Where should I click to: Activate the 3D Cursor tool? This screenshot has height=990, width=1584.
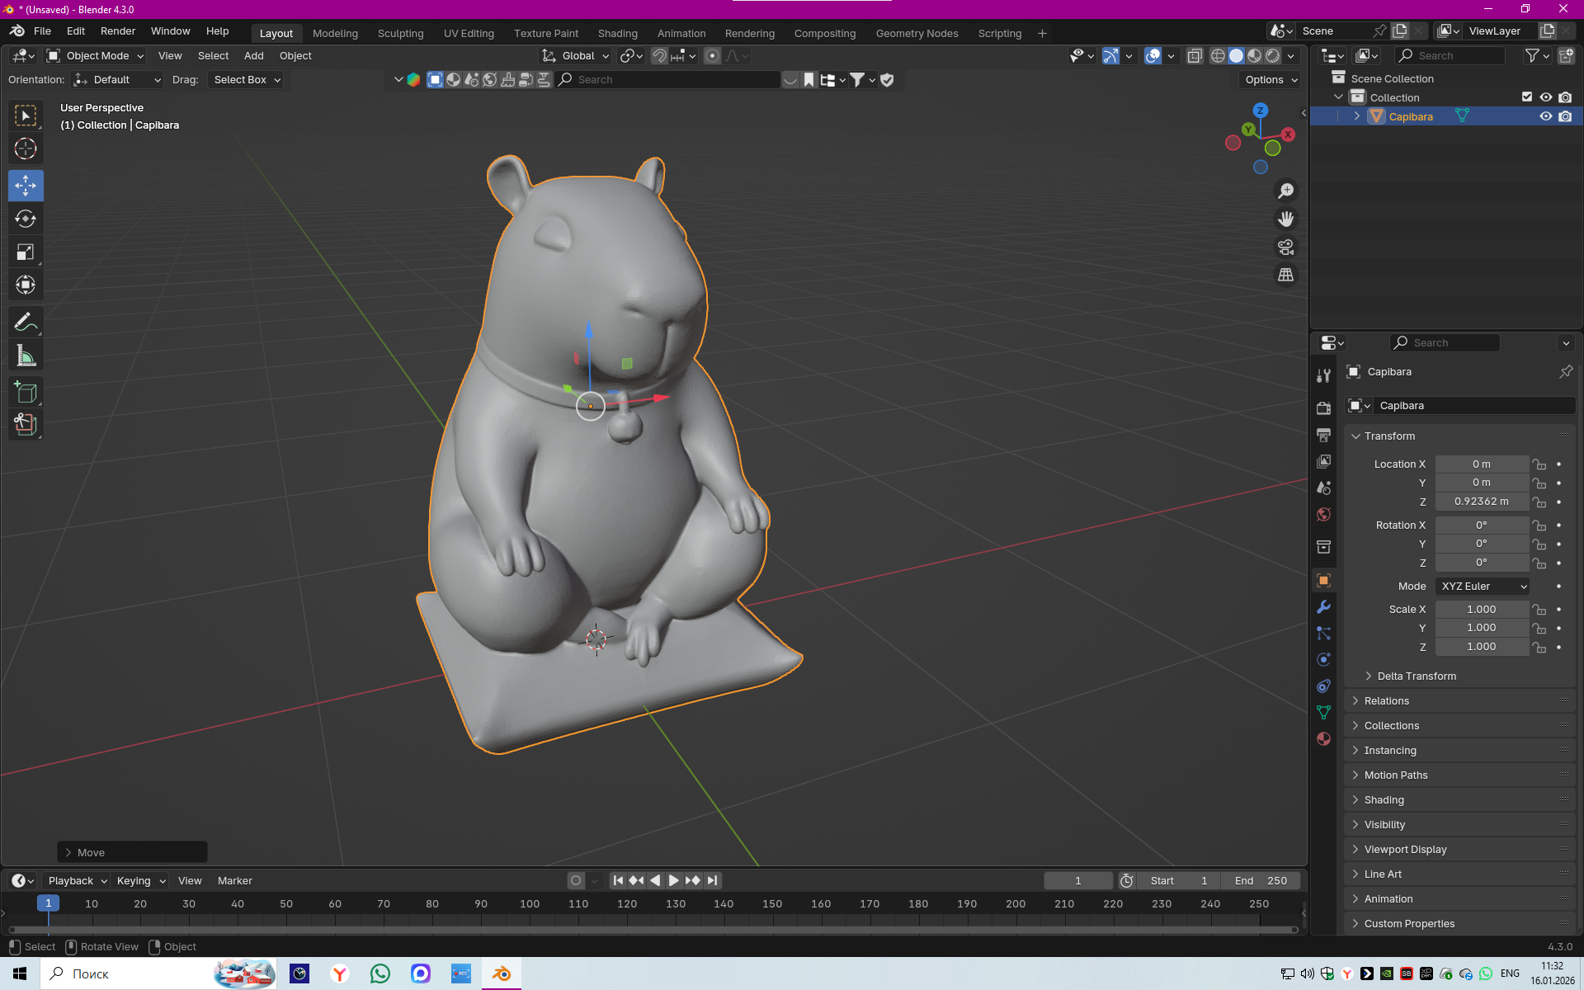pos(26,149)
